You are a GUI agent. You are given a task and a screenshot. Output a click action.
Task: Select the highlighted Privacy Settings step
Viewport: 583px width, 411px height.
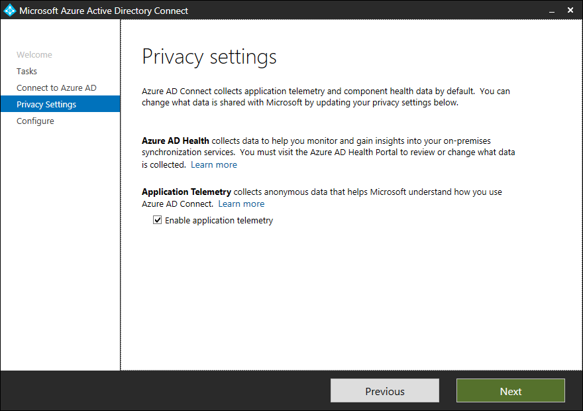pyautogui.click(x=46, y=103)
